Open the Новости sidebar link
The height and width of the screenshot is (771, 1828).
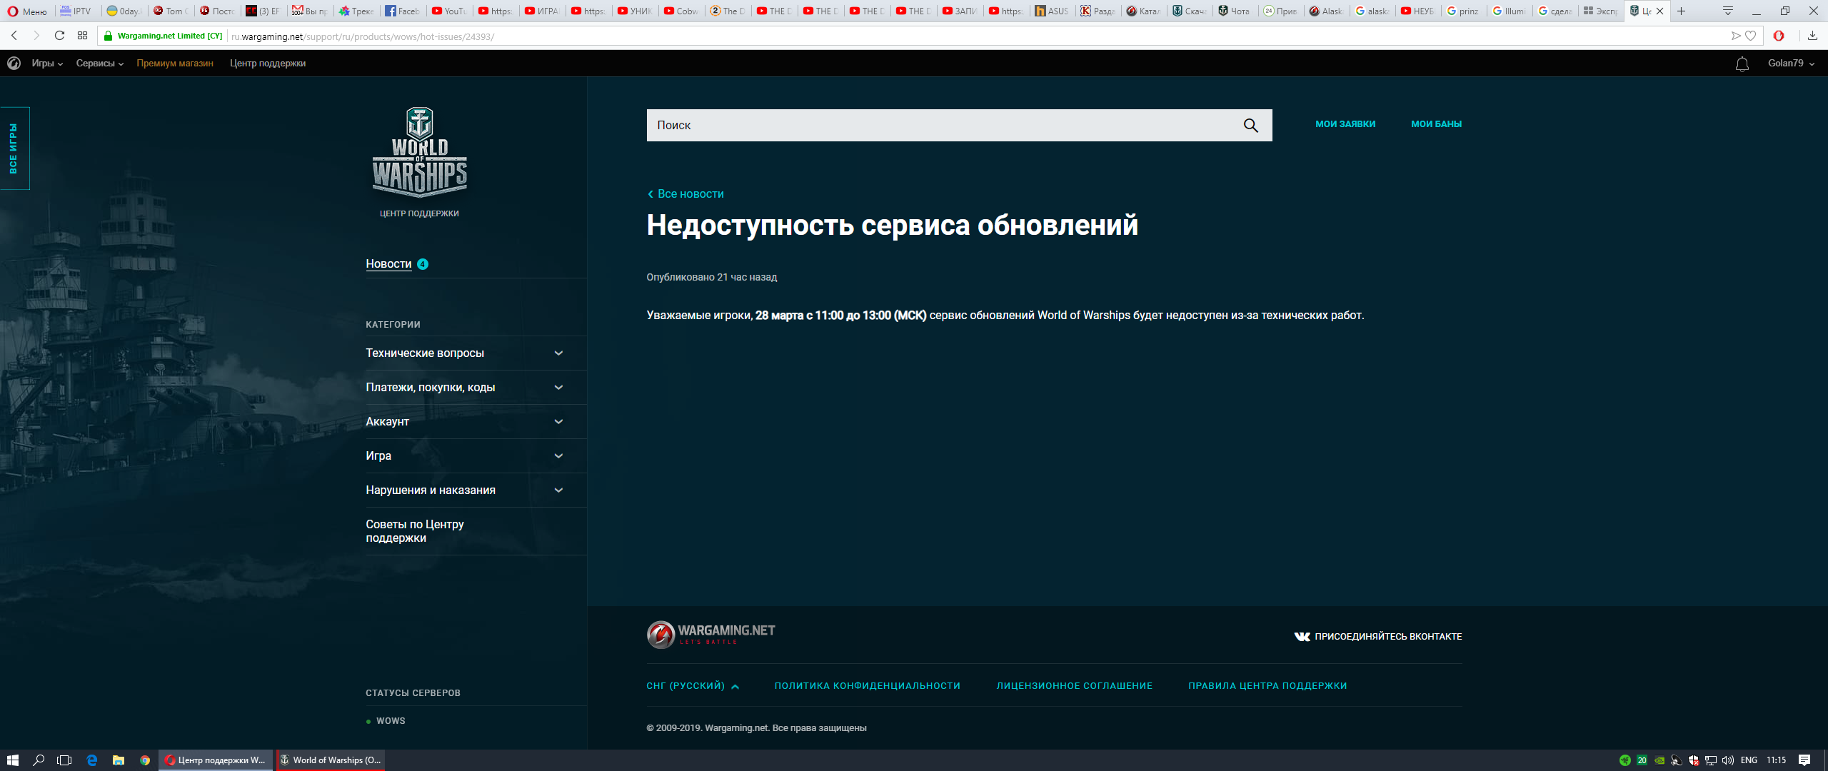tap(388, 264)
